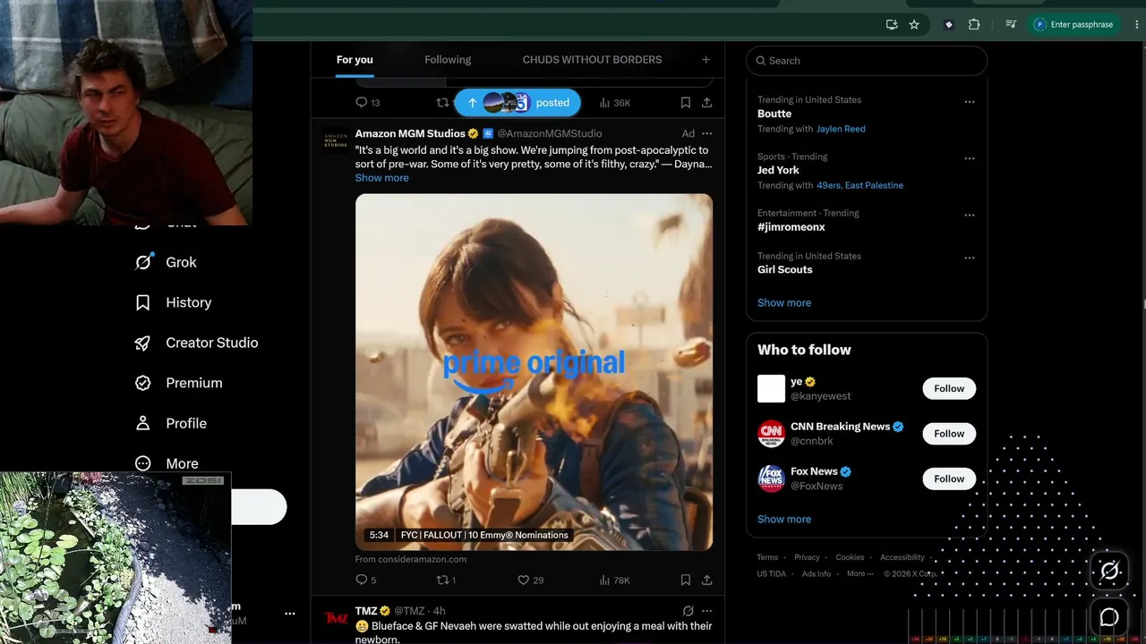Open Creator Studio in sidebar

pos(196,343)
